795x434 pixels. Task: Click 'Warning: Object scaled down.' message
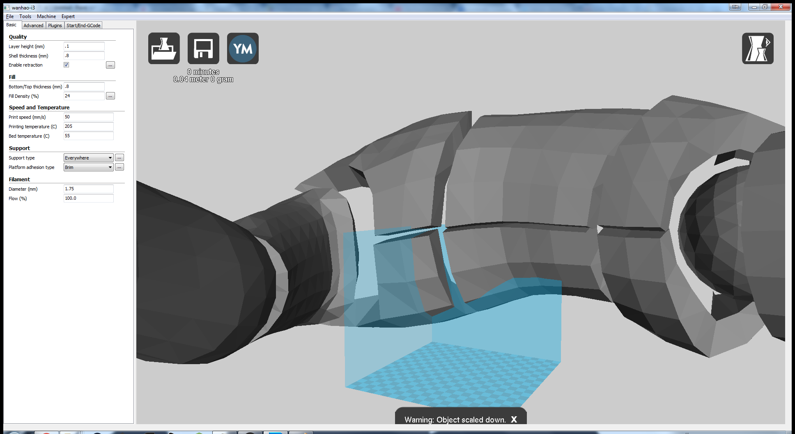coord(455,420)
